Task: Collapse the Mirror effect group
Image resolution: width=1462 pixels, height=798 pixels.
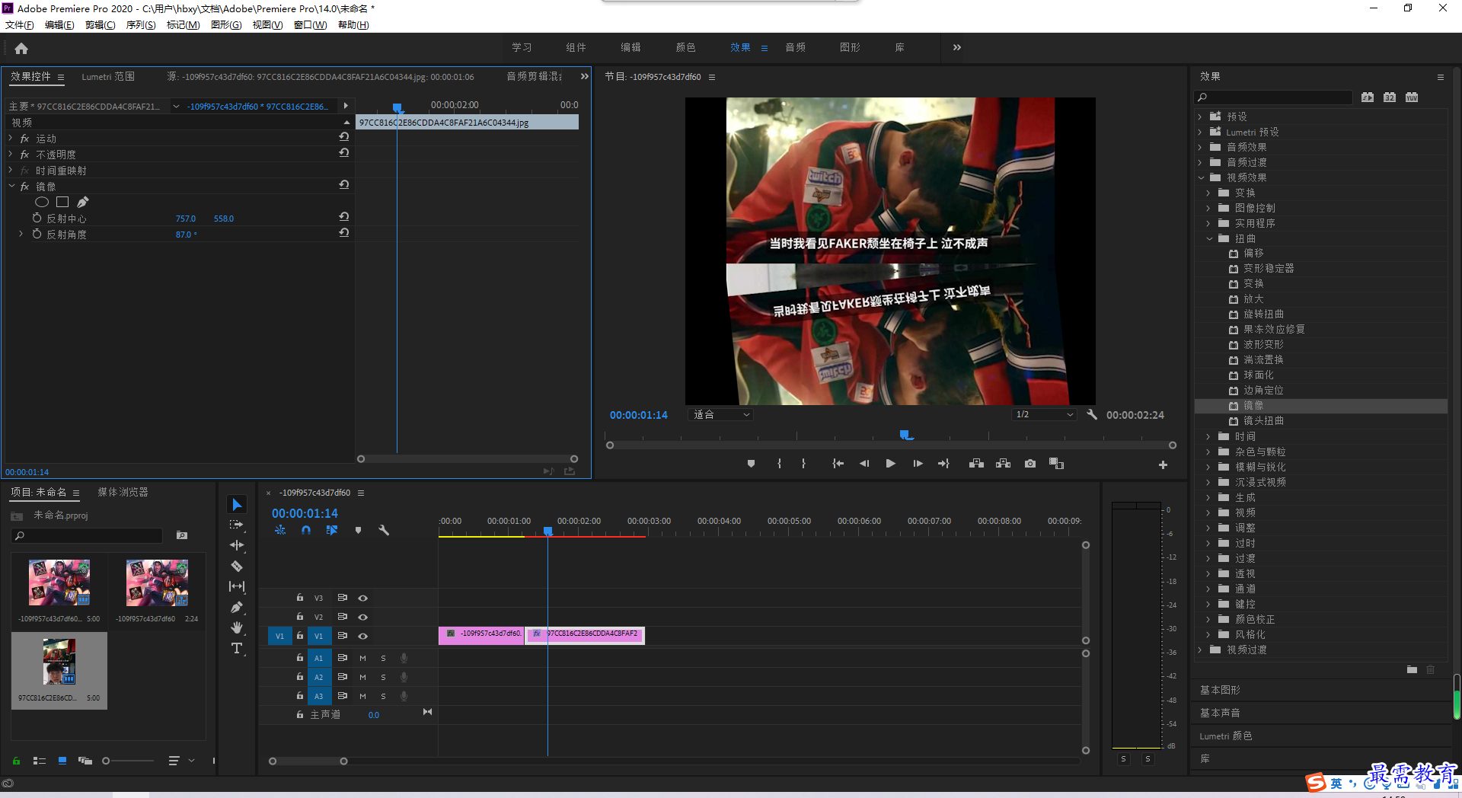Action: coord(11,186)
